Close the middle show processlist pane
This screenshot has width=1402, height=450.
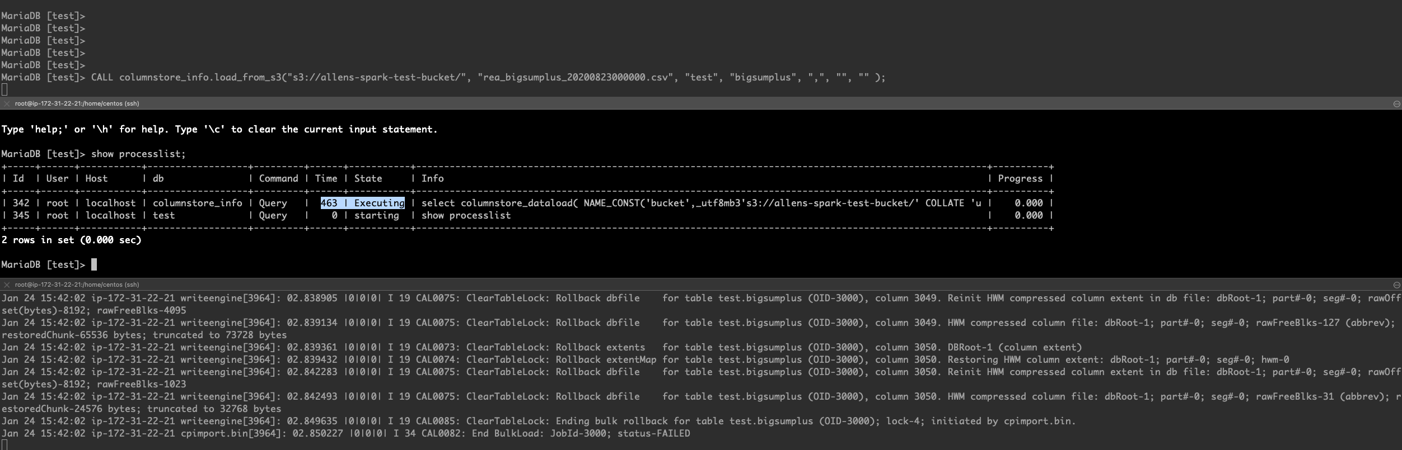(7, 103)
